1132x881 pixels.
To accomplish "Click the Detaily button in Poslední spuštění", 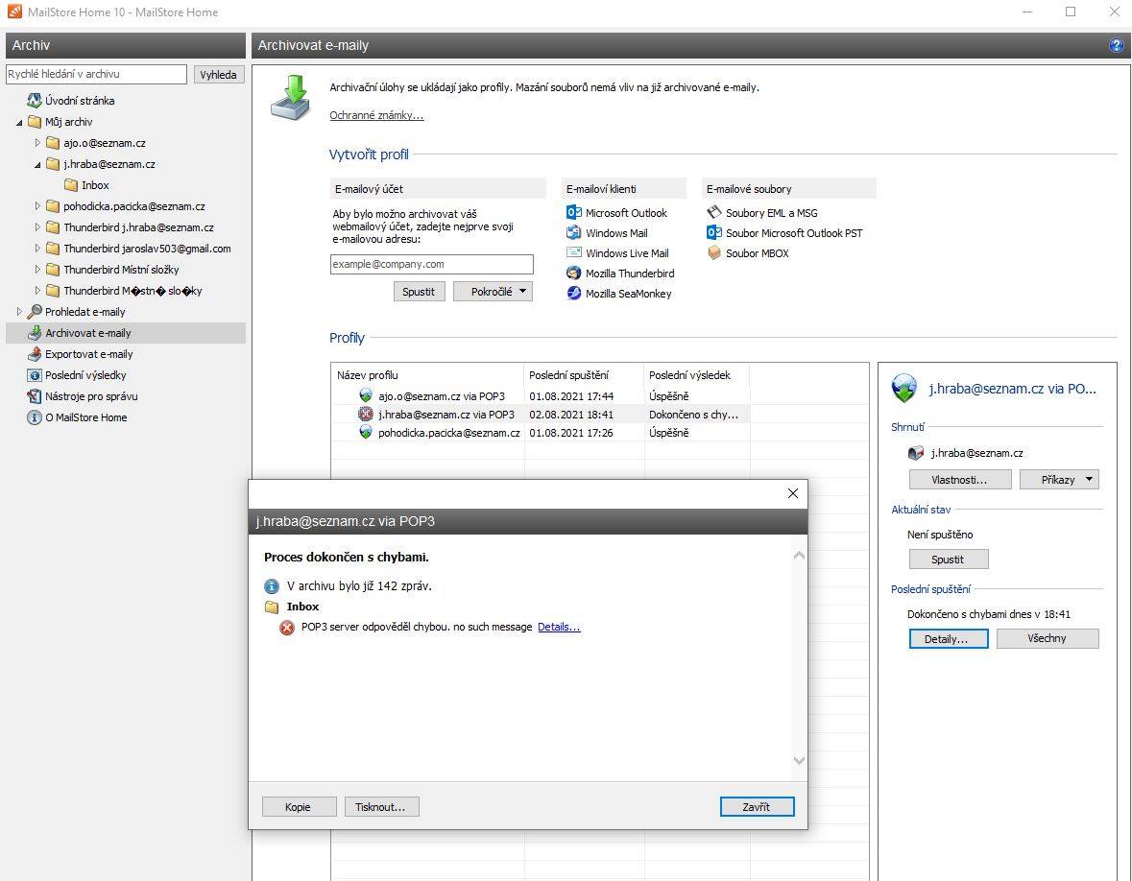I will point(948,638).
